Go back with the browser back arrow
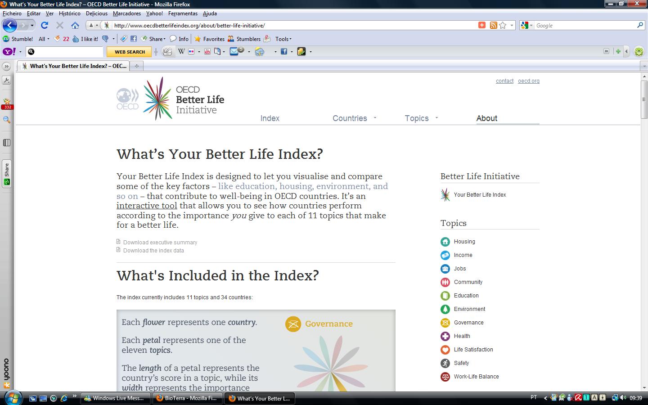648x405 pixels. 10,25
